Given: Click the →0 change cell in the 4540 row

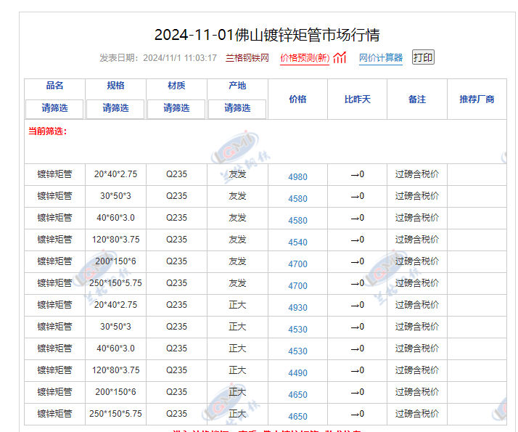Looking at the screenshot, I should 357,240.
